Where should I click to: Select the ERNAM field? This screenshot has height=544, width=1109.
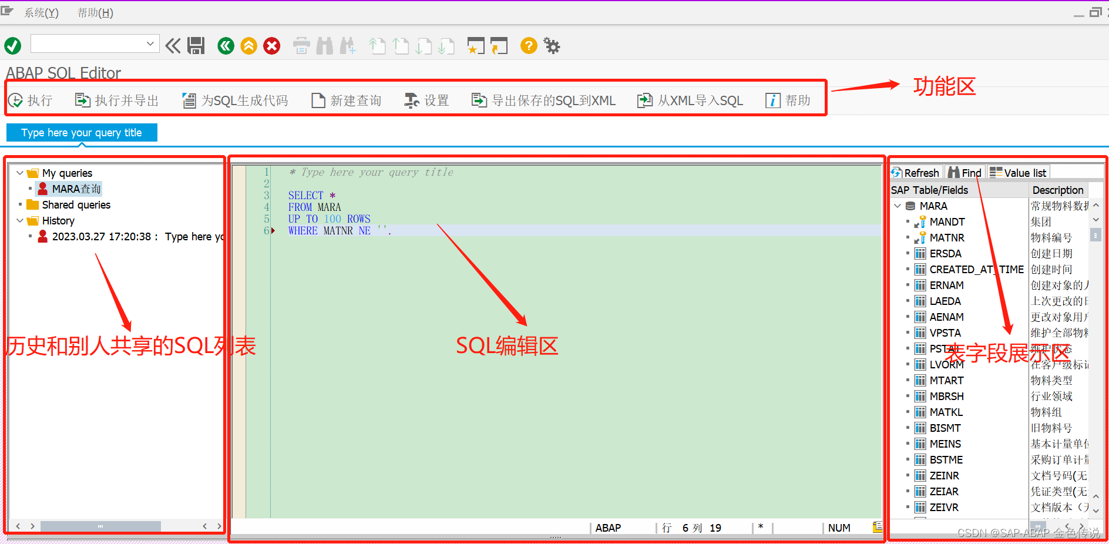(x=946, y=285)
